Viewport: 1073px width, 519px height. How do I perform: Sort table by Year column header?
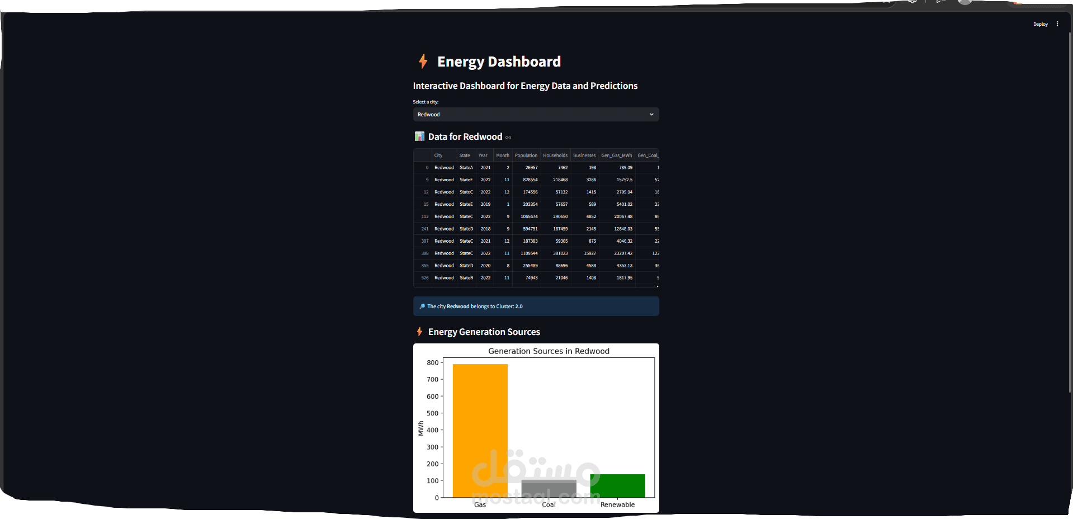point(484,155)
